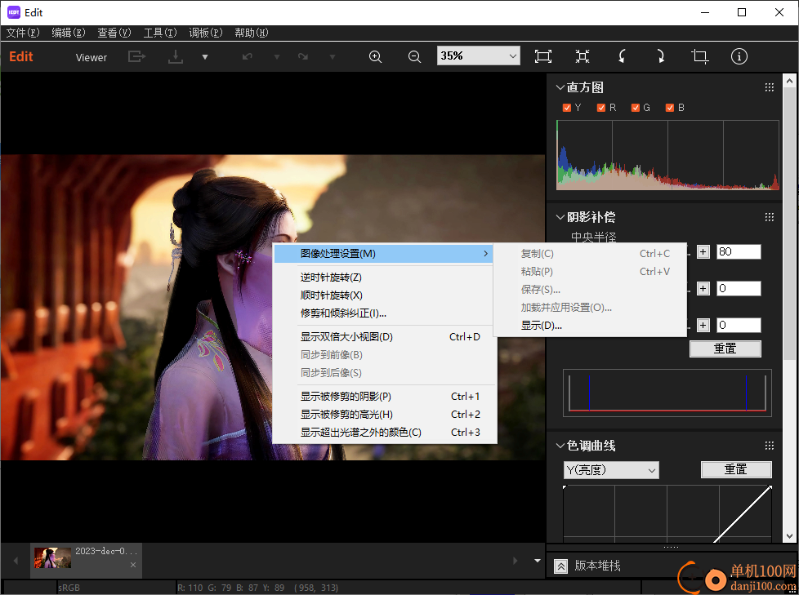799x595 pixels.
Task: Click the plus stepper beside value 80
Action: 703,252
